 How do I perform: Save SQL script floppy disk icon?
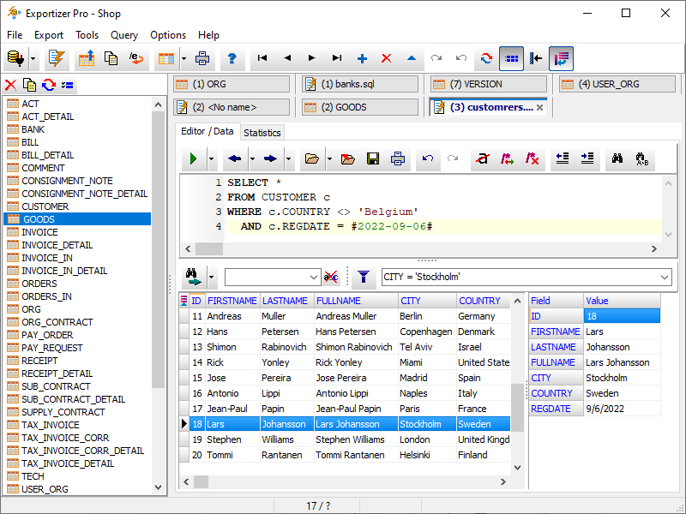(373, 159)
